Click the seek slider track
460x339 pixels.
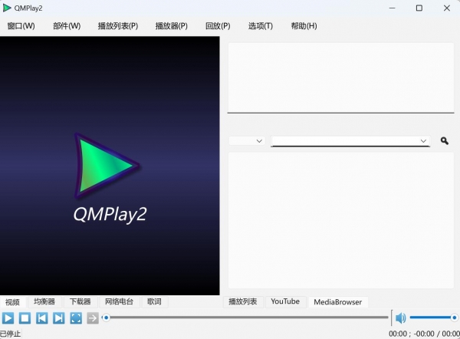pos(246,318)
